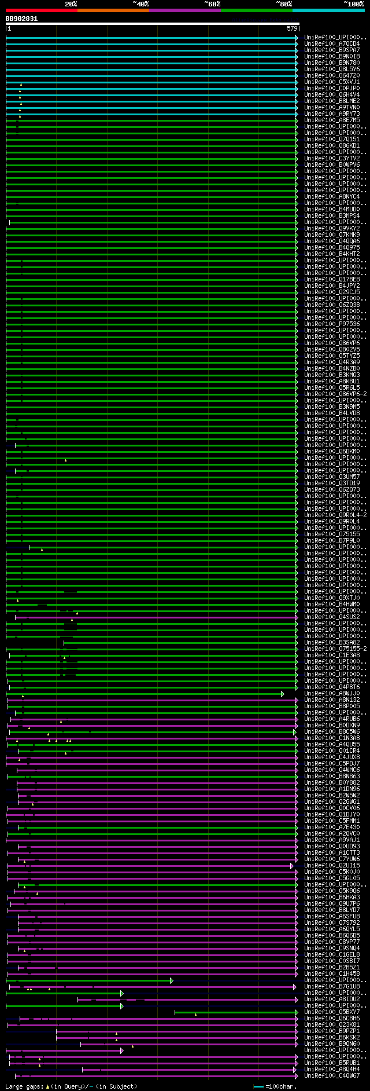Open UniRef100_Q4R3A9 hit
The image size is (370, 1091).
click(332, 363)
